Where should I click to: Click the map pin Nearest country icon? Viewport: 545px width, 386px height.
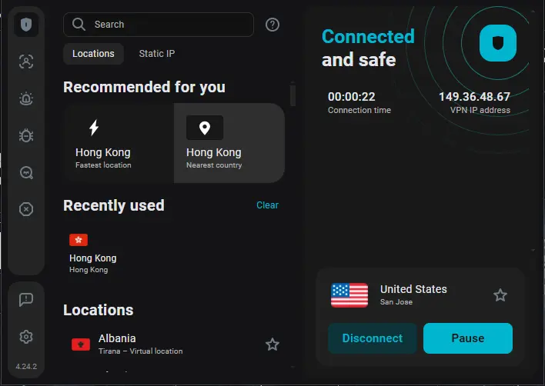pos(205,128)
